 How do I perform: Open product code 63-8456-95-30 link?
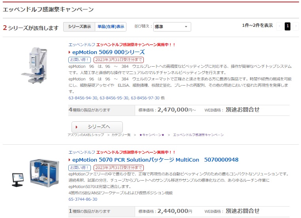click(114, 98)
